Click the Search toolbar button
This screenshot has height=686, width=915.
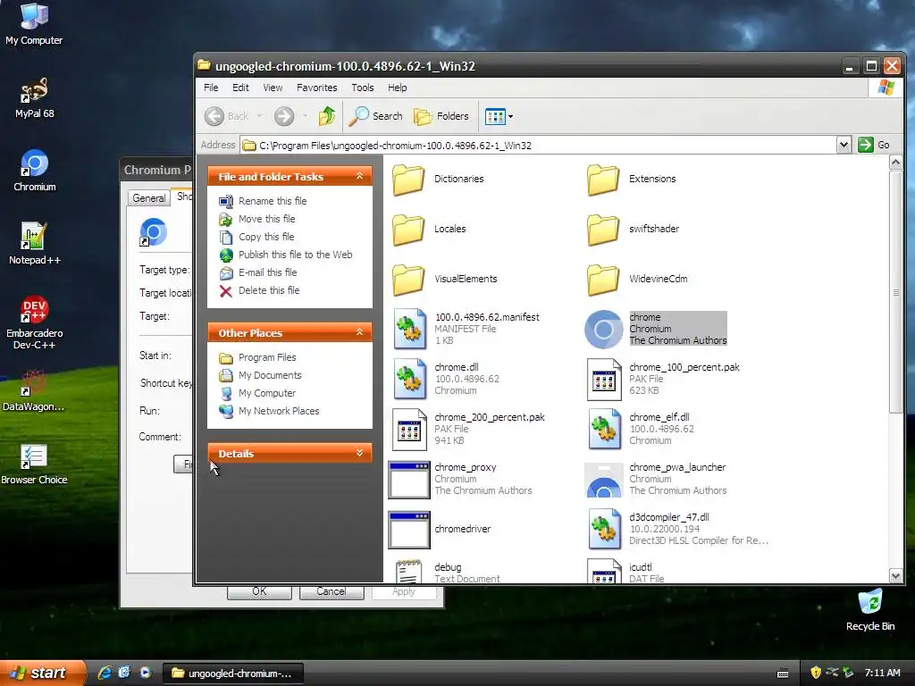tap(376, 116)
